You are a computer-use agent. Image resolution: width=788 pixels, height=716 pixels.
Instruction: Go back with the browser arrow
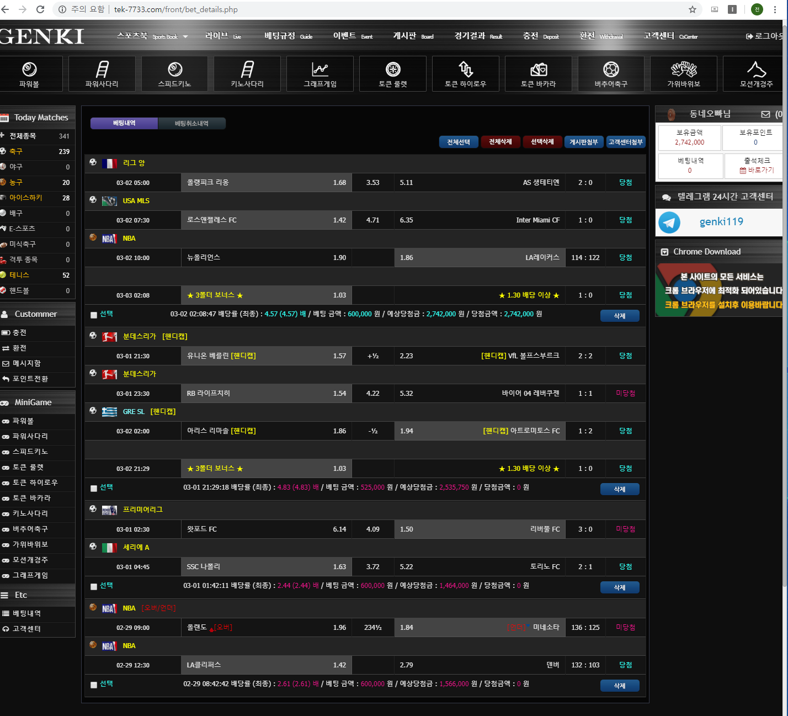pyautogui.click(x=6, y=9)
